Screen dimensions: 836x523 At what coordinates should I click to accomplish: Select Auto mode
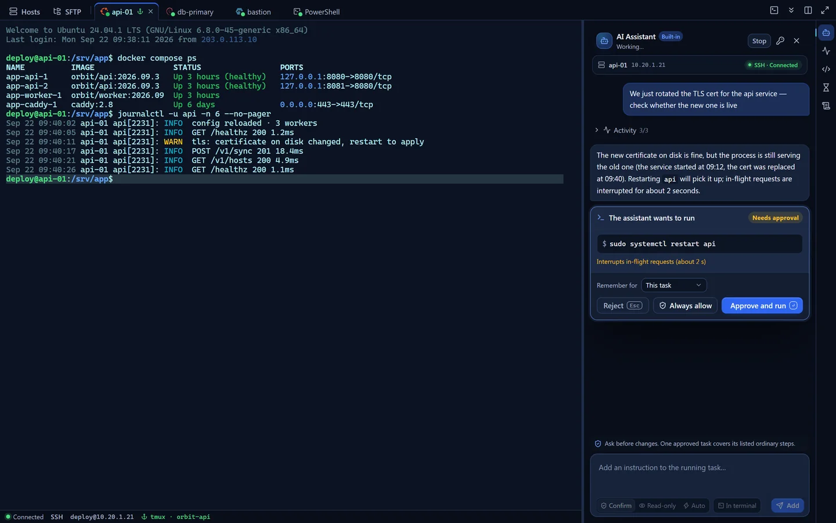pos(694,506)
